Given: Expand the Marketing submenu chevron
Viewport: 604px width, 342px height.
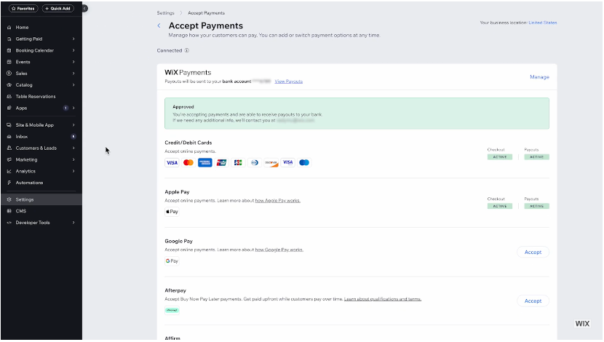Looking at the screenshot, I should click(73, 160).
